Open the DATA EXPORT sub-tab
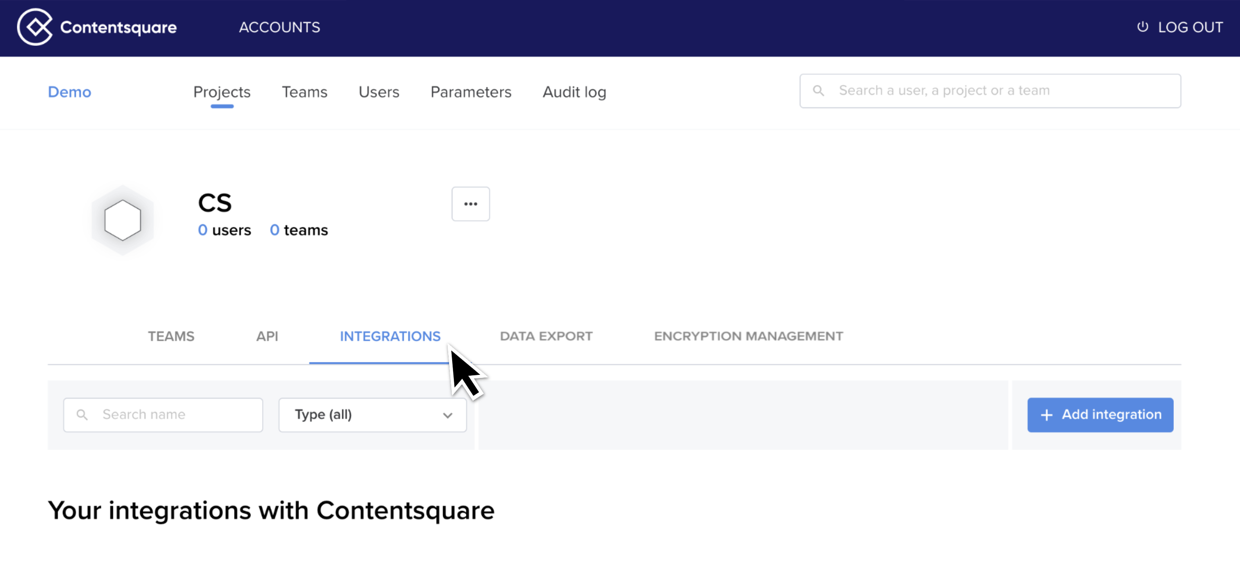This screenshot has width=1240, height=561. coord(546,336)
